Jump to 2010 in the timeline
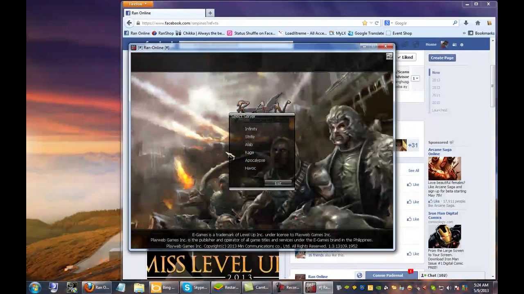The height and width of the screenshot is (294, 524). point(436,103)
